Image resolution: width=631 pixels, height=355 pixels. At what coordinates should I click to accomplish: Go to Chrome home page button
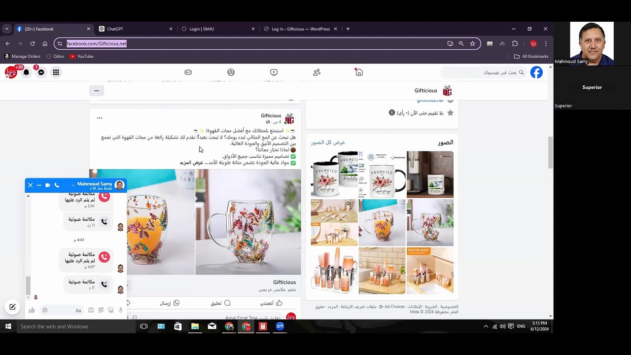tap(45, 43)
